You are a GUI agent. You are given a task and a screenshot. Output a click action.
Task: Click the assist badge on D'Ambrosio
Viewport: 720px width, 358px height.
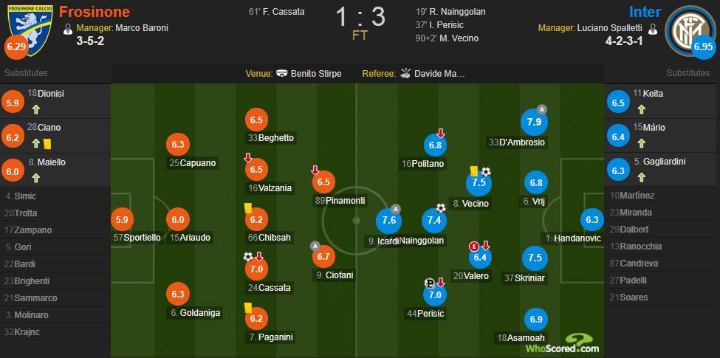tap(541, 109)
